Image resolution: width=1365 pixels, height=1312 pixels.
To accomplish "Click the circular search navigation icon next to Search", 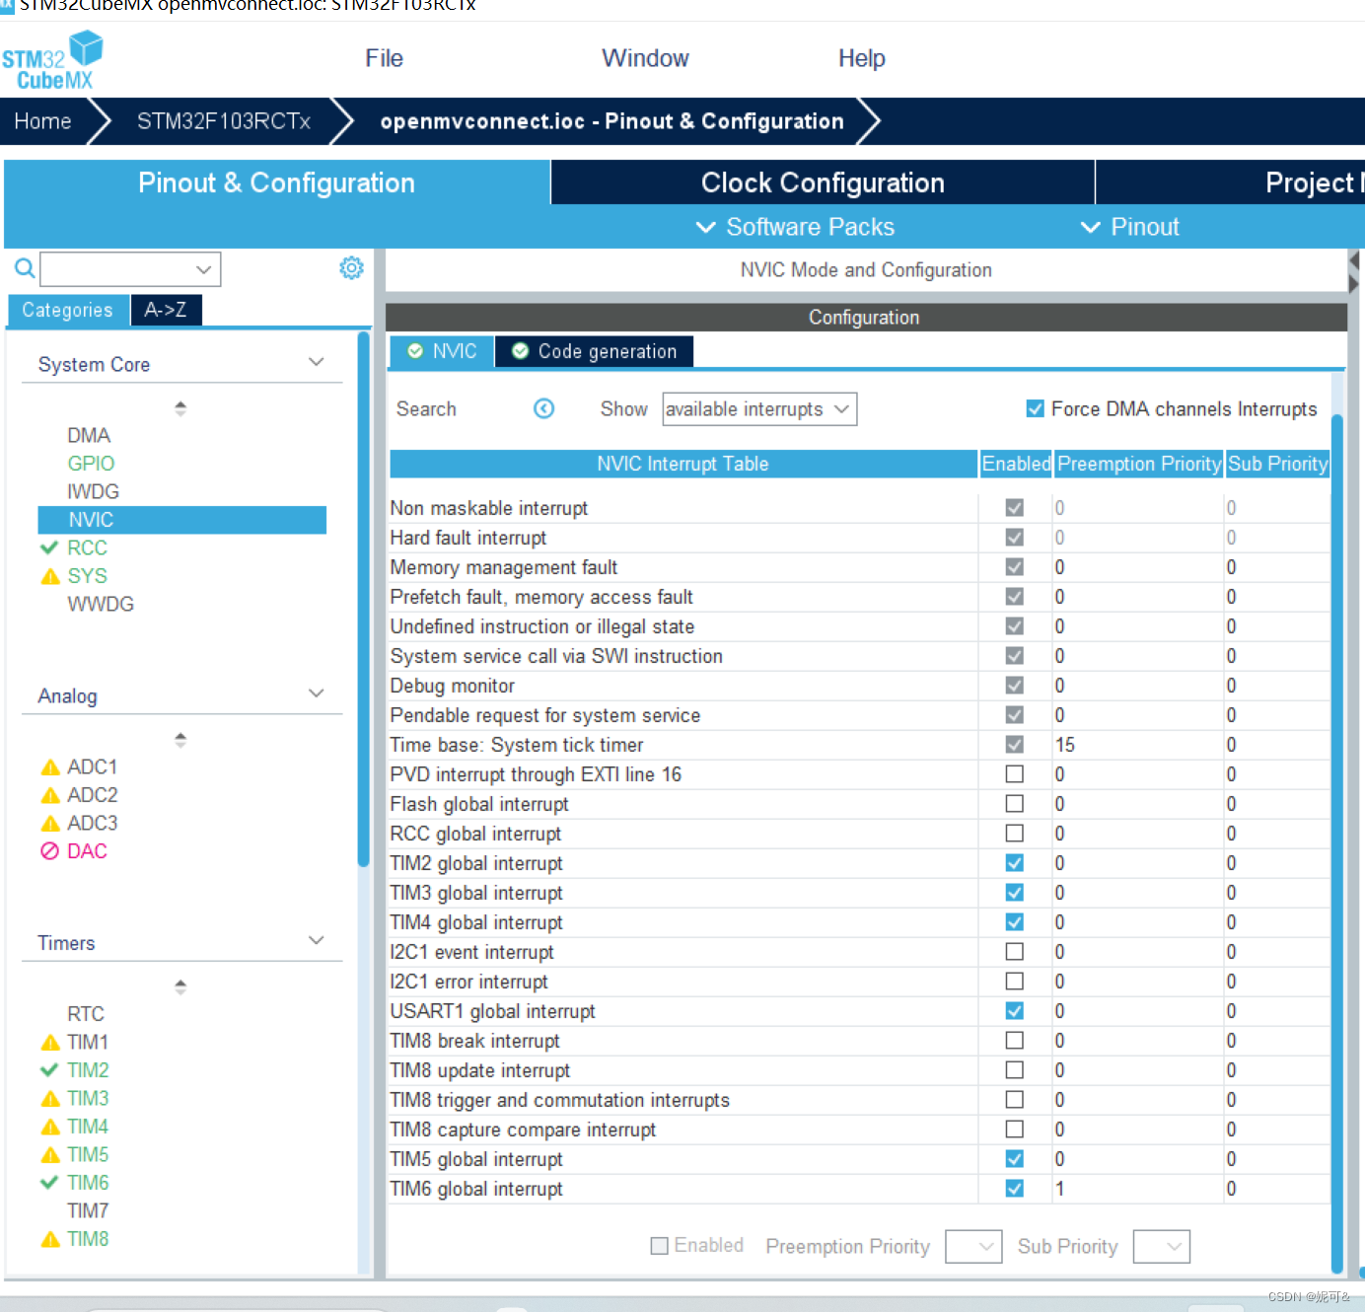I will (543, 408).
